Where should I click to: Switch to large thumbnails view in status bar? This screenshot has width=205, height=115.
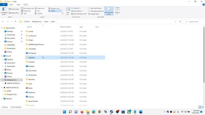[x=203, y=107]
